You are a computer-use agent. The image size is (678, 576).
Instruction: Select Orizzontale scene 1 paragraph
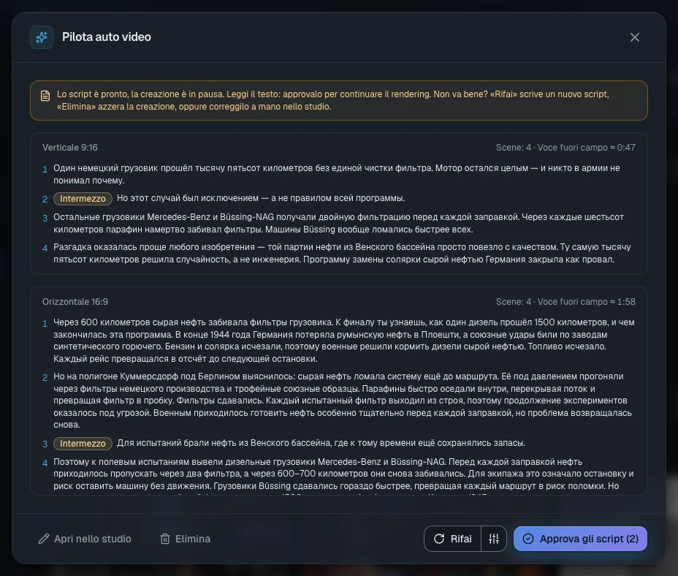pyautogui.click(x=344, y=341)
